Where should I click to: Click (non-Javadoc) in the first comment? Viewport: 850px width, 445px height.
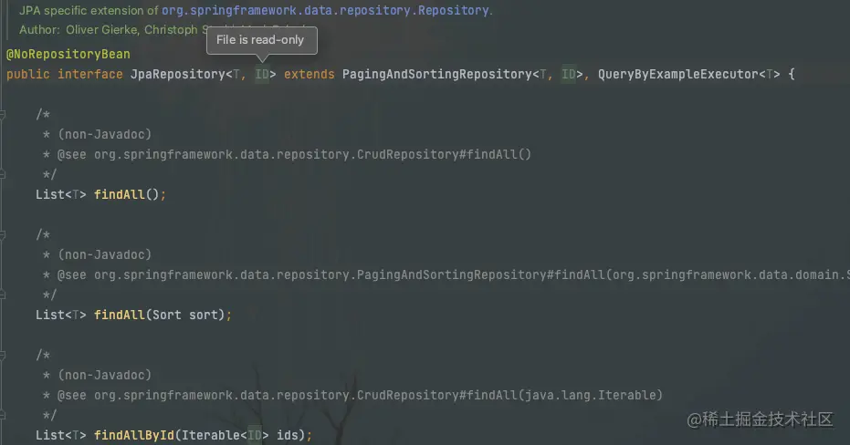[x=105, y=134]
